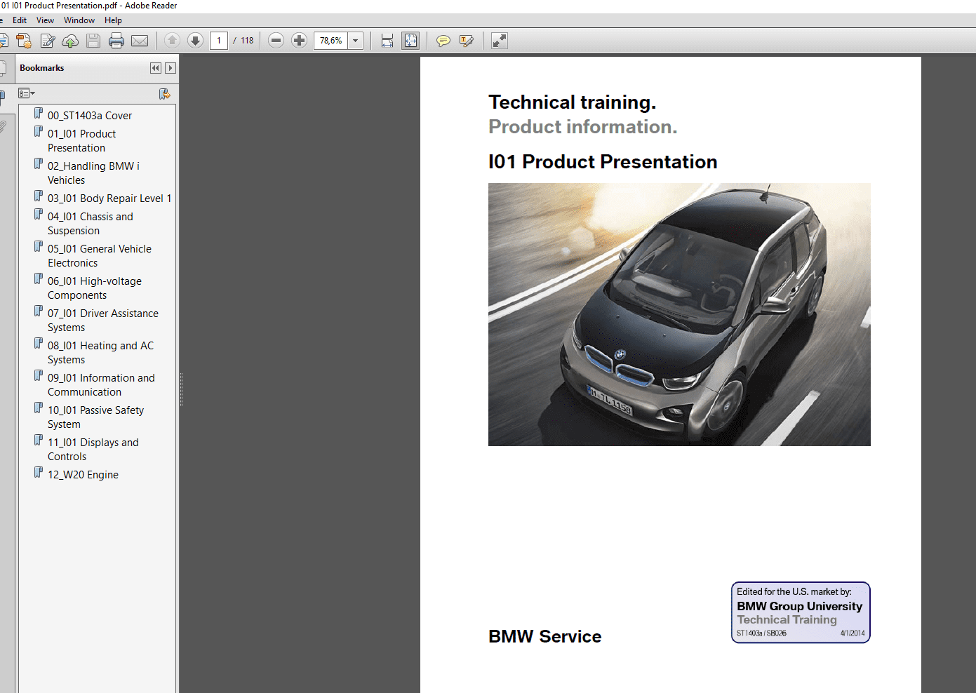This screenshot has width=976, height=693.
Task: Open the zoom level dropdown arrow
Action: [x=356, y=41]
